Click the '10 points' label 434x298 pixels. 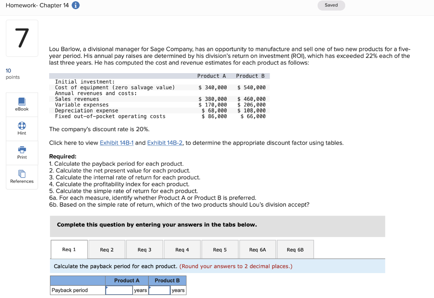click(12, 74)
